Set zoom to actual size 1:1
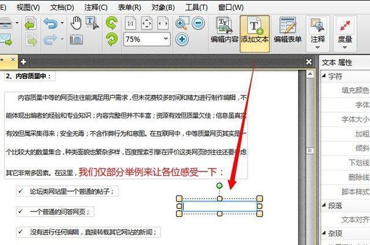This screenshot has height=245, width=370. [130, 23]
